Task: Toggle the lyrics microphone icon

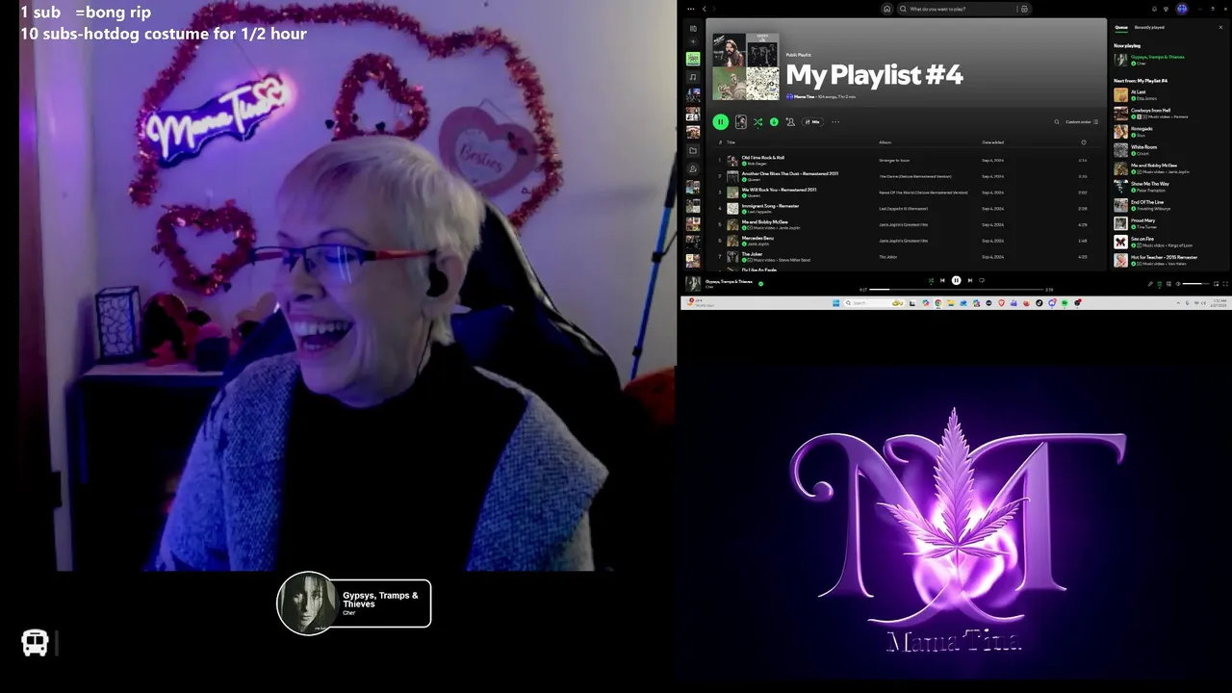Action: click(1150, 284)
